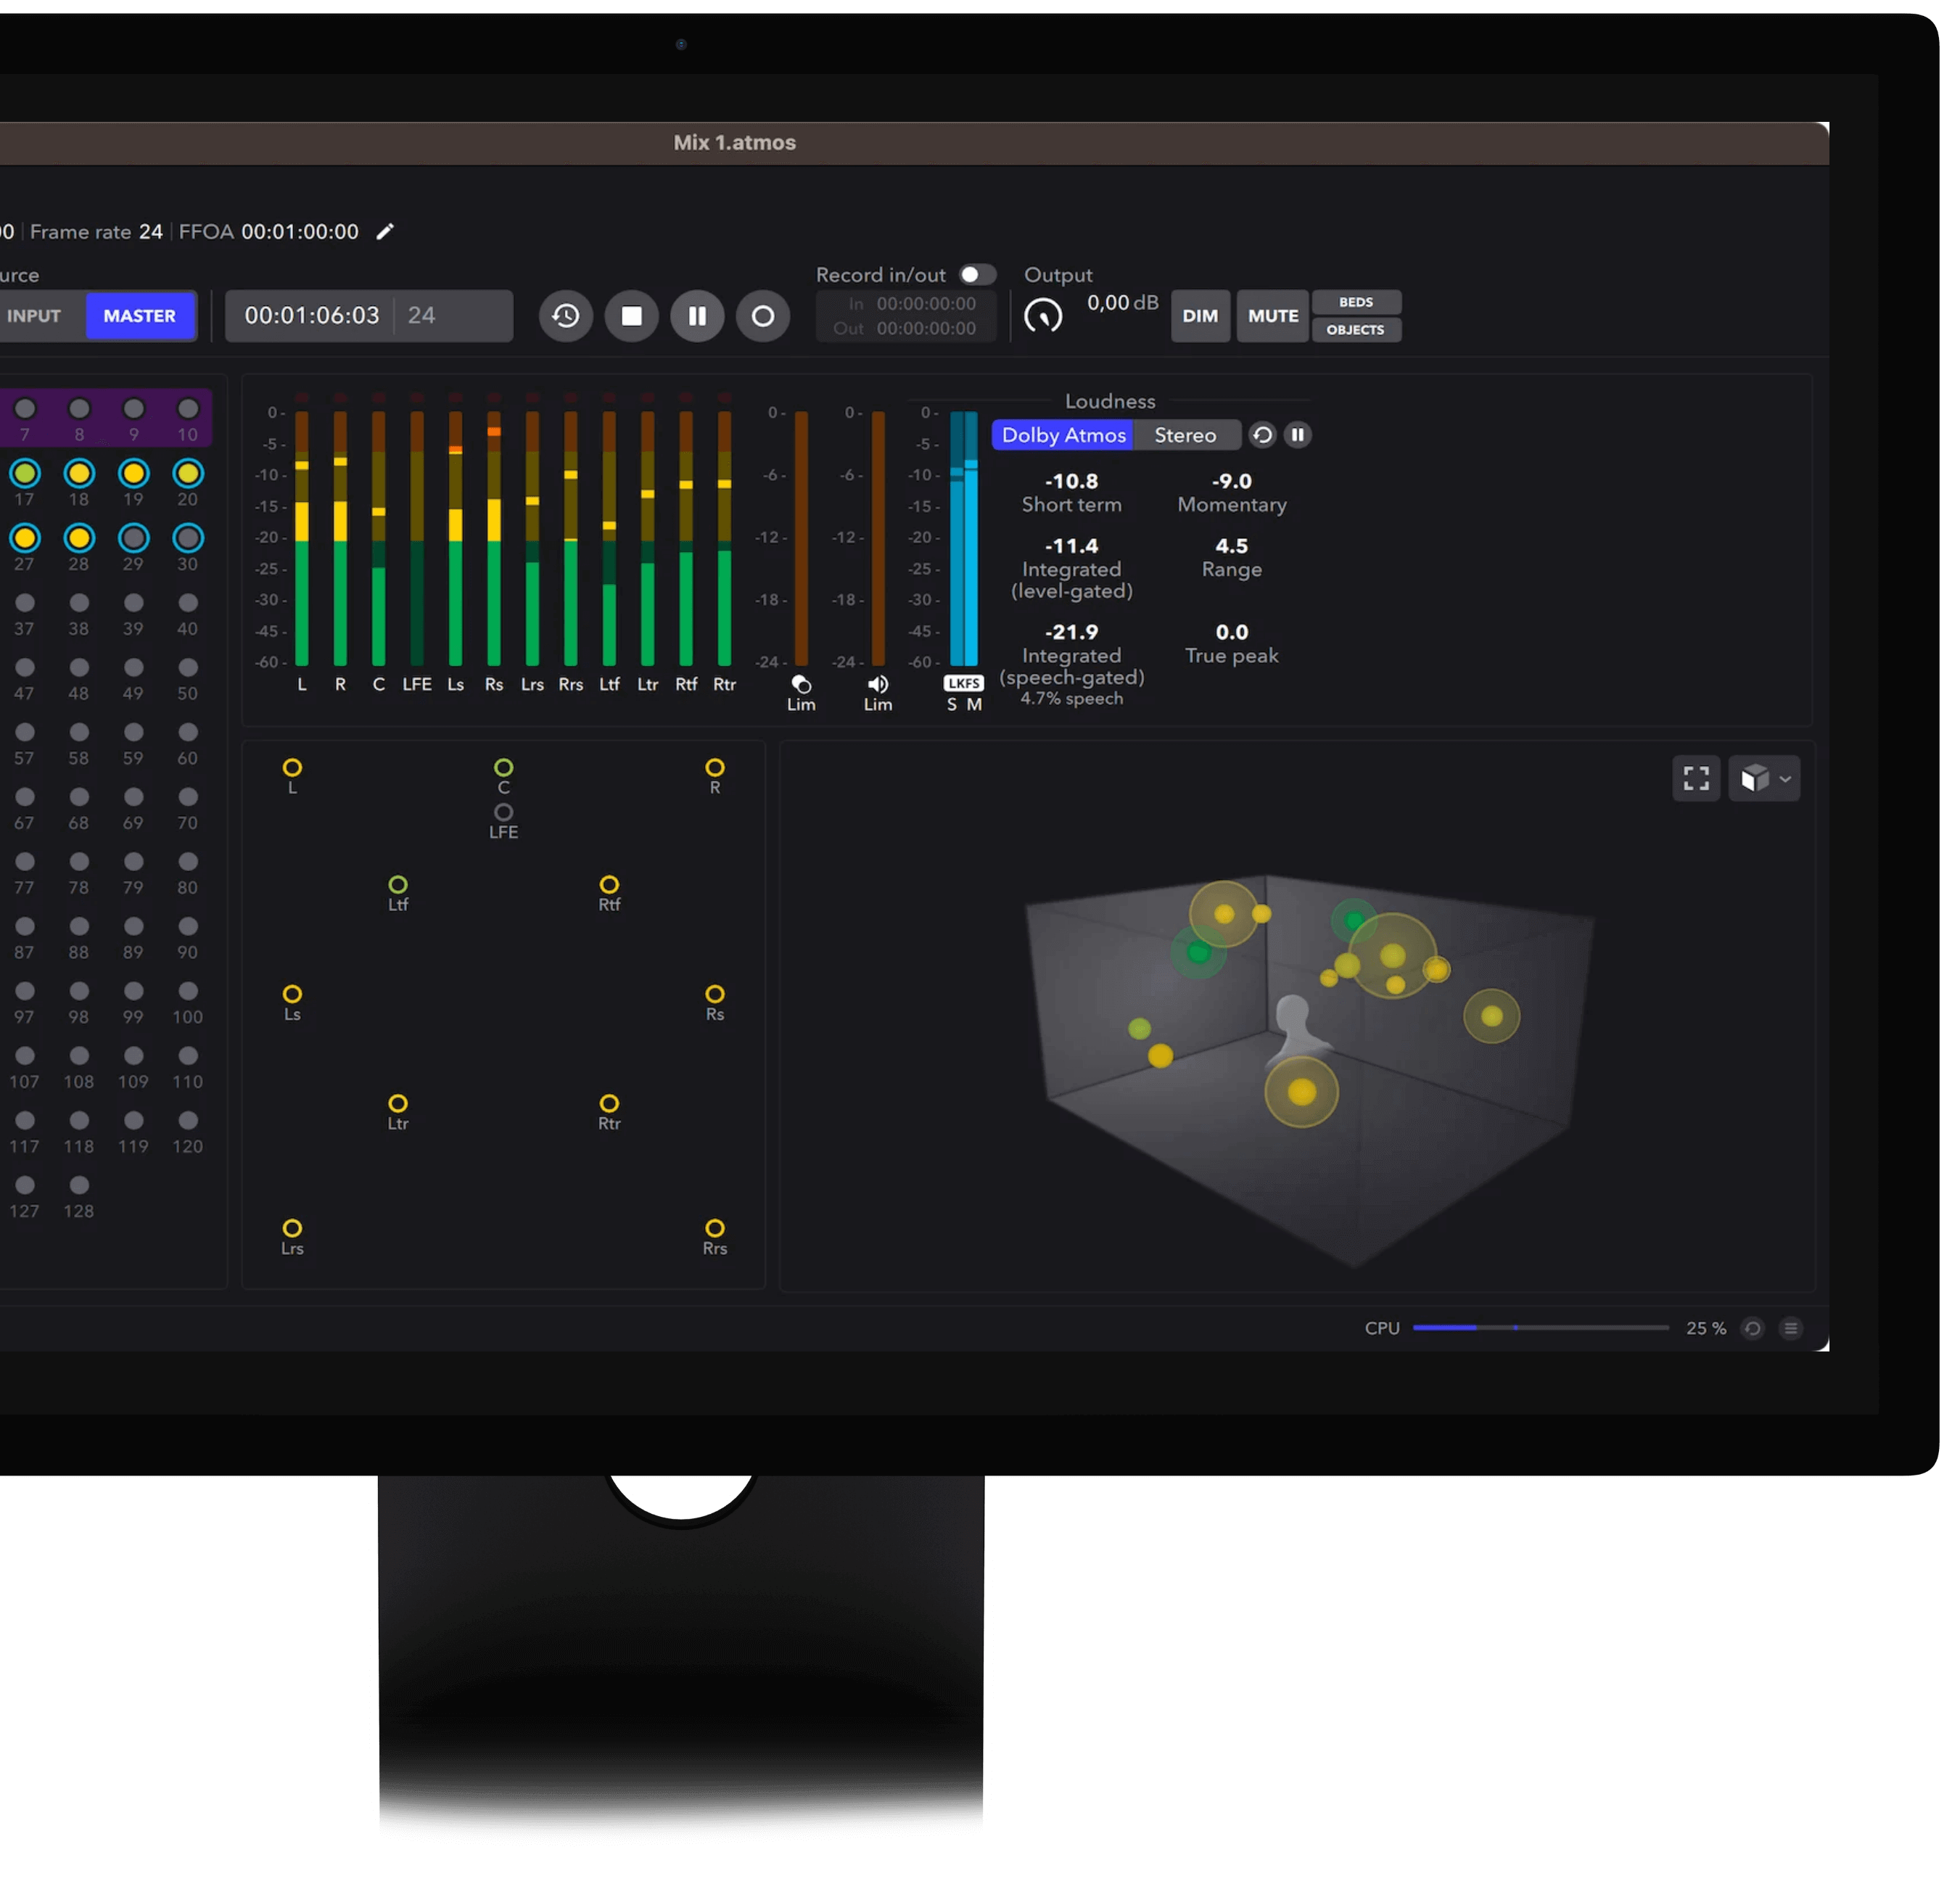Click the -21.9 speech-gated integrated value
1960x1889 pixels.
[x=1071, y=632]
